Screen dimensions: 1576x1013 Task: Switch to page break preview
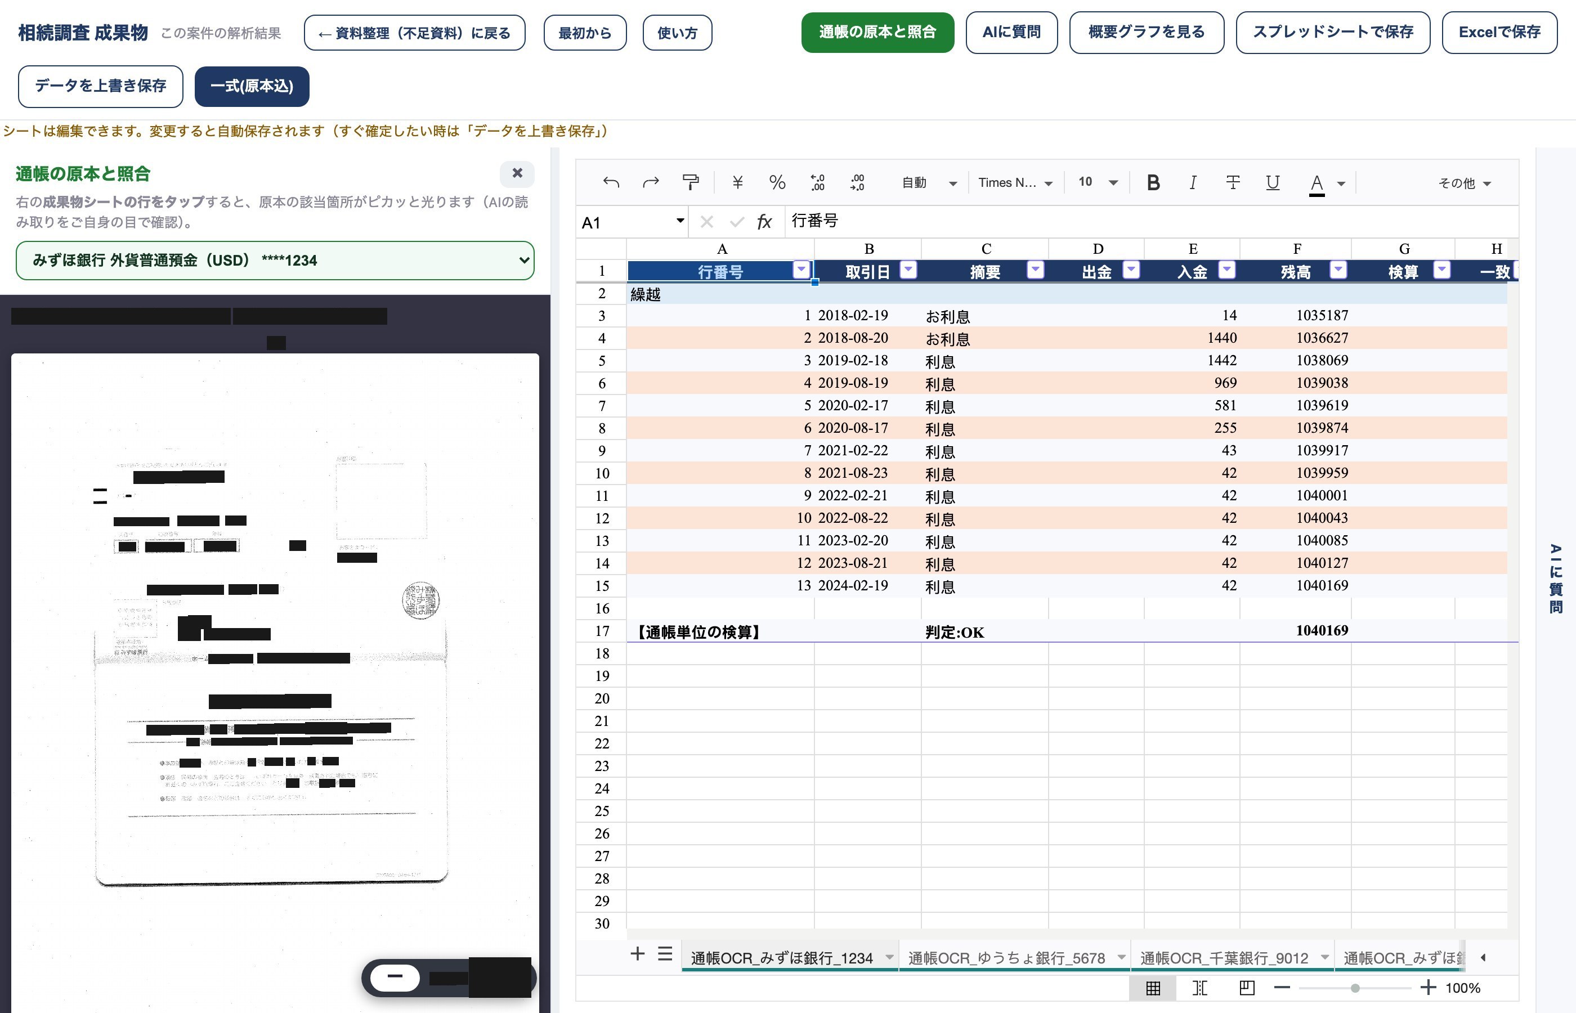[x=1200, y=987]
